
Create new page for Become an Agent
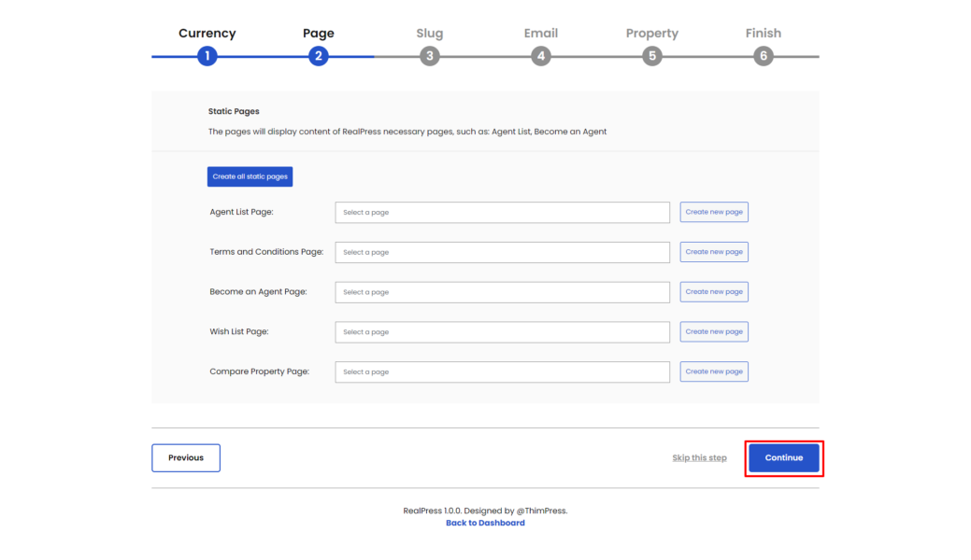[x=714, y=292]
